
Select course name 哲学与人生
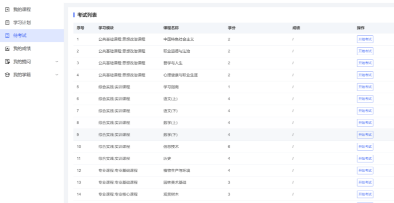coord(173,63)
